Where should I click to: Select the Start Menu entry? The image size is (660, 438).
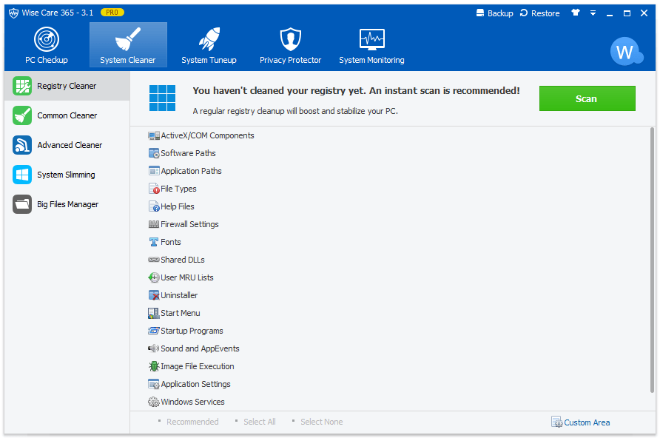174,313
